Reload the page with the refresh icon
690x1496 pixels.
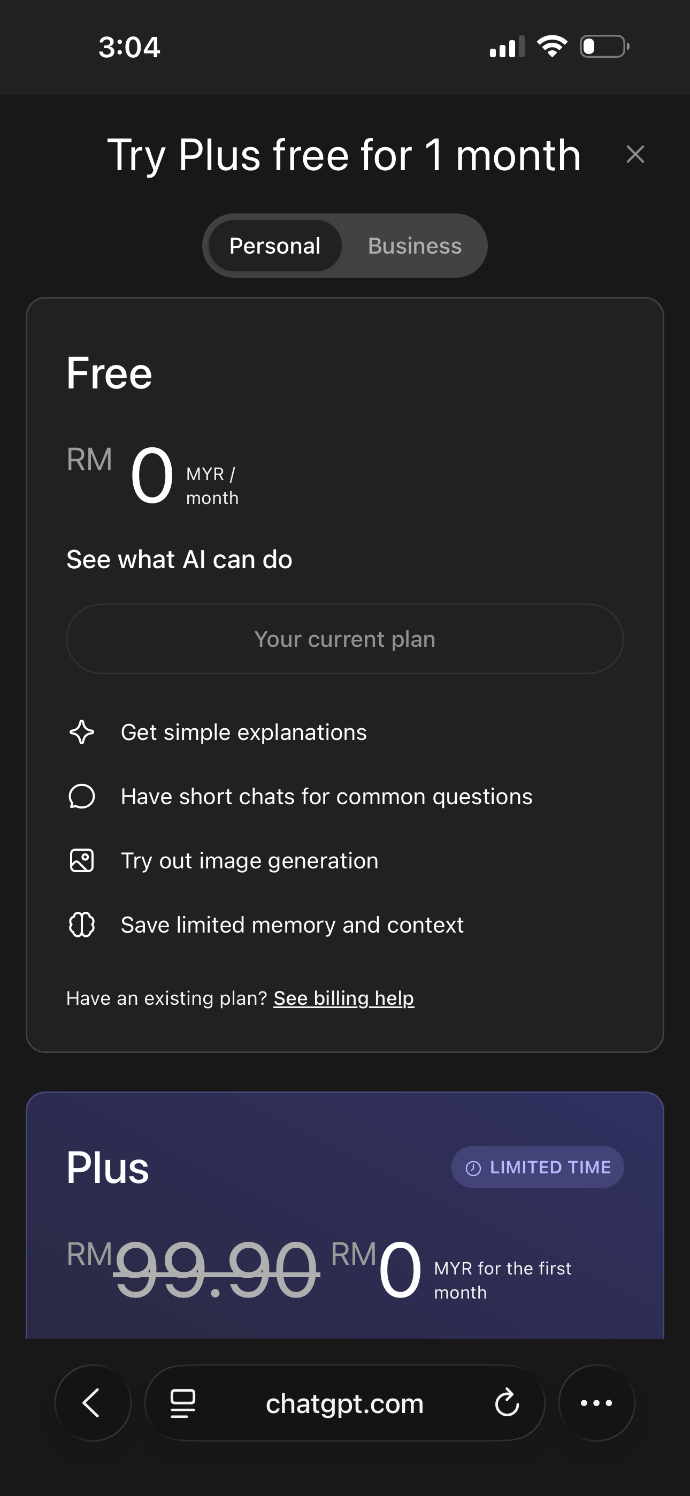tap(507, 1403)
